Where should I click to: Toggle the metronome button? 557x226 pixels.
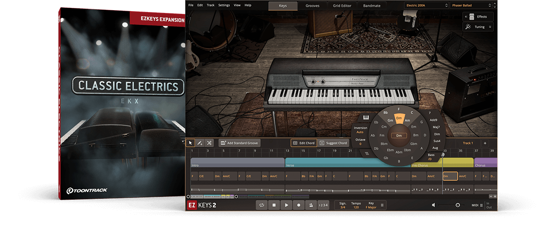pos(311,205)
